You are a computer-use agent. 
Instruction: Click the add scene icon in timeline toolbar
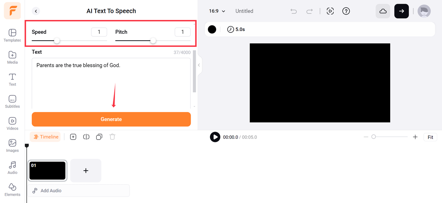coord(73,137)
